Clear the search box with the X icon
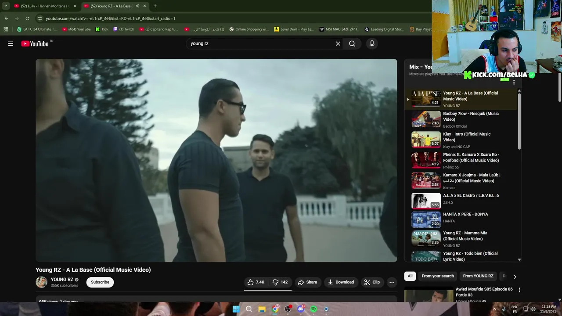This screenshot has width=562, height=316. point(338,43)
